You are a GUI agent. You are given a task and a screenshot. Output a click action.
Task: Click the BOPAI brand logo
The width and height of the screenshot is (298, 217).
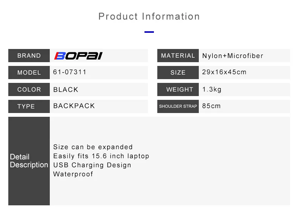[x=78, y=56]
